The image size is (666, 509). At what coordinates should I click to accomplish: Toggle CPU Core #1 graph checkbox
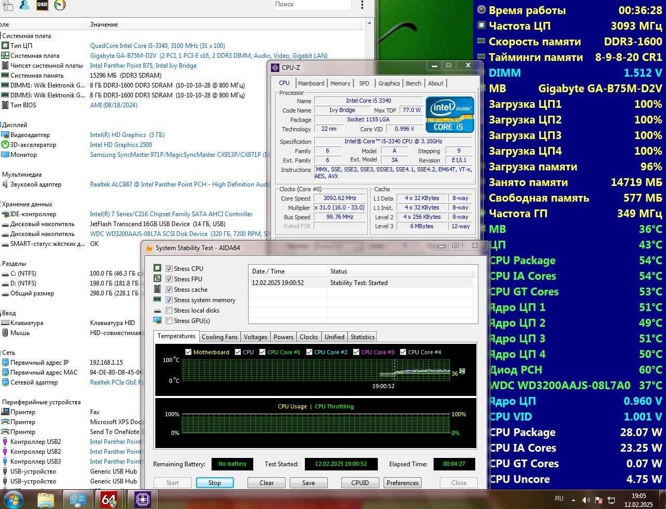point(263,352)
